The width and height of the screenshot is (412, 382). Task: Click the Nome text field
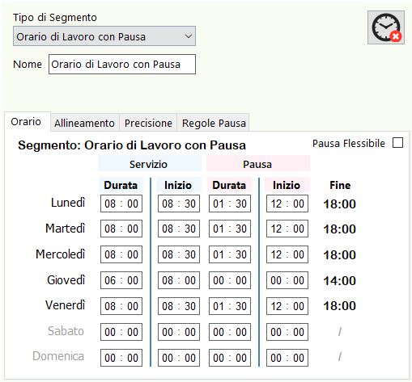tap(122, 65)
